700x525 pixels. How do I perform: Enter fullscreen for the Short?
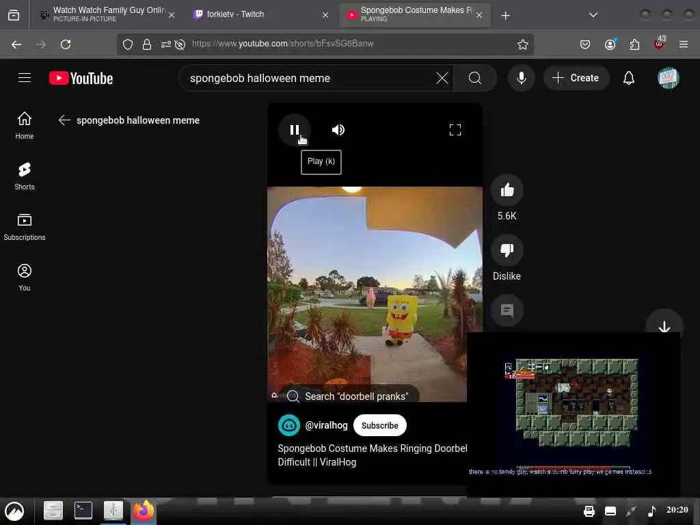(455, 130)
